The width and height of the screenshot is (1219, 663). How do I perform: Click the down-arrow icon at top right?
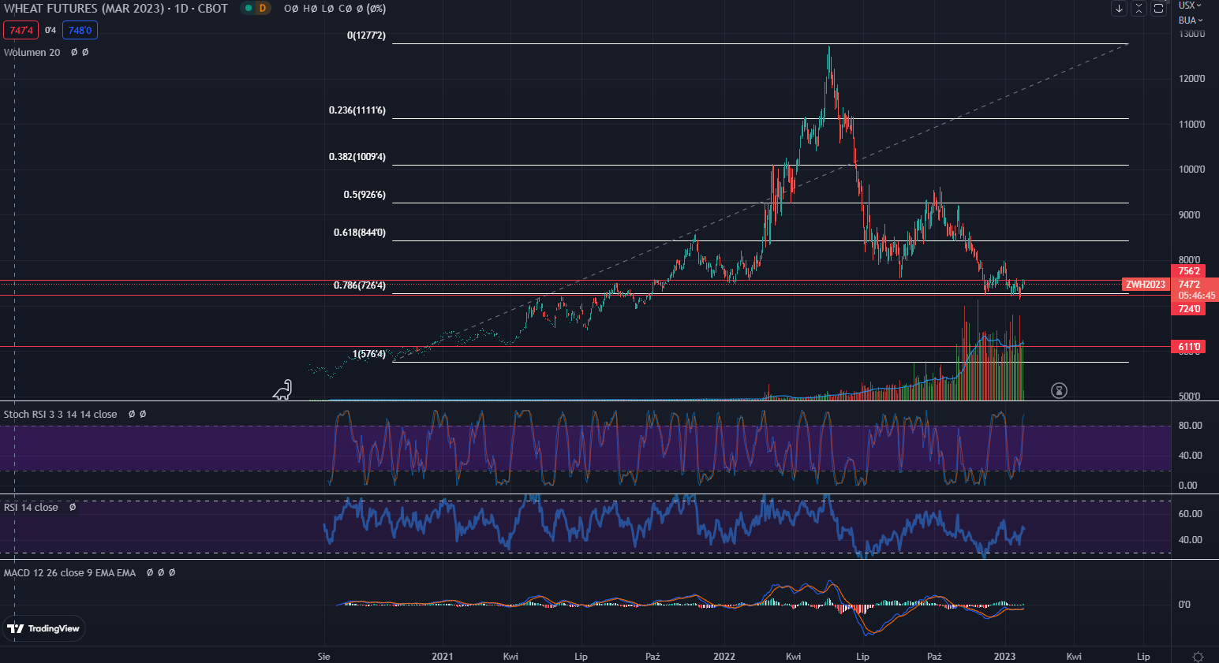1119,9
